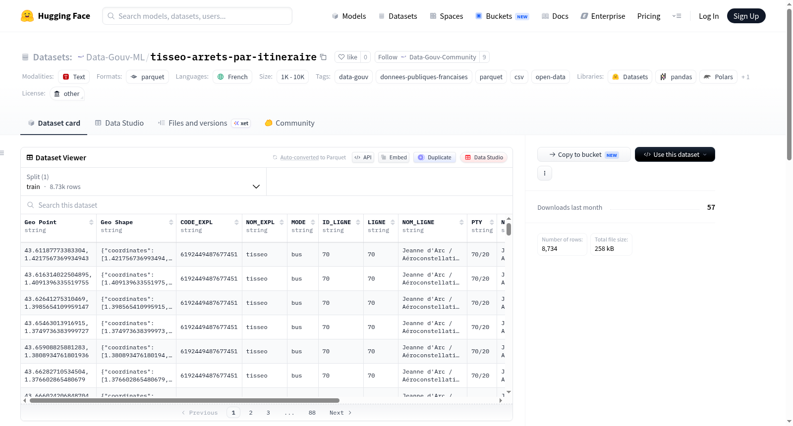Copy dataset name with clipboard icon

pyautogui.click(x=323, y=57)
